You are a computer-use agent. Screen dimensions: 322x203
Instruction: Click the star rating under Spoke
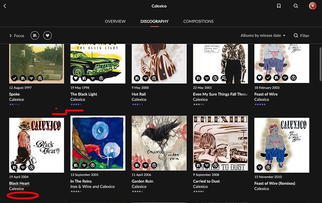point(15,105)
